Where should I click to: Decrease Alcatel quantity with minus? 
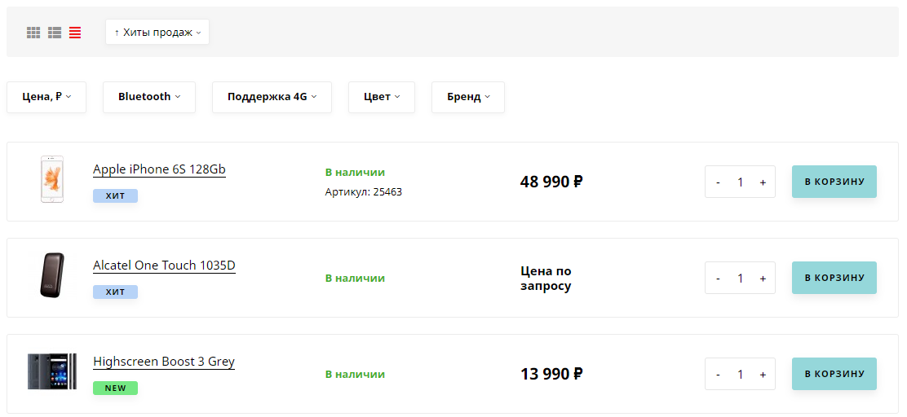(719, 278)
